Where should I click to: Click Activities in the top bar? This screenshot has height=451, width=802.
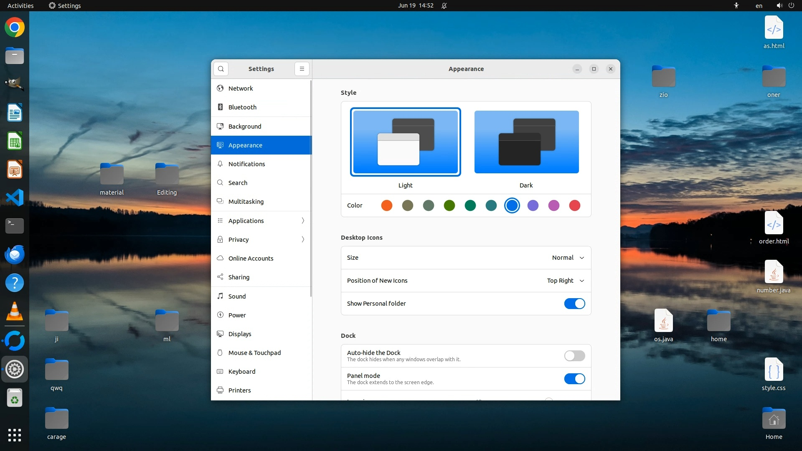point(20,5)
